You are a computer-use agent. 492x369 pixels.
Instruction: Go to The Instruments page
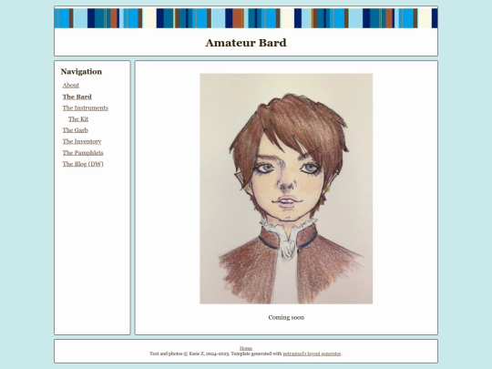[85, 108]
